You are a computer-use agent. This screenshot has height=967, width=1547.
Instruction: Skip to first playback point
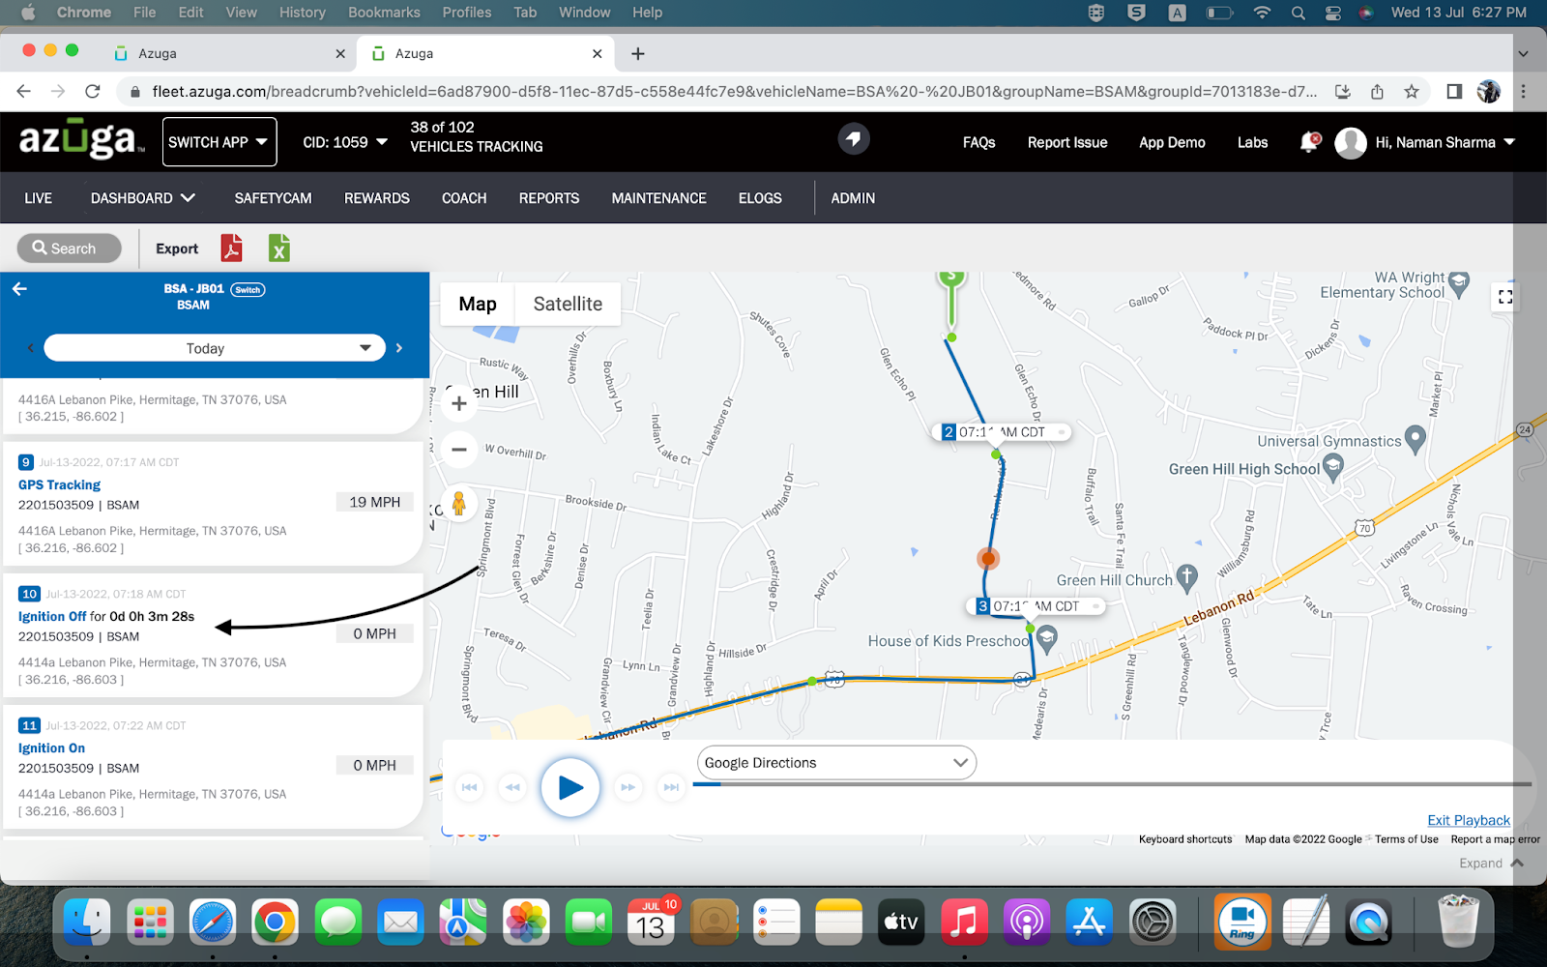coord(469,787)
